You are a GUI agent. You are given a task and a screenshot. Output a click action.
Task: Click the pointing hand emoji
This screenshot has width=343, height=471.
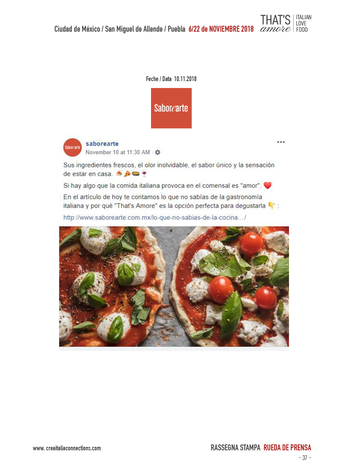tap(272, 205)
